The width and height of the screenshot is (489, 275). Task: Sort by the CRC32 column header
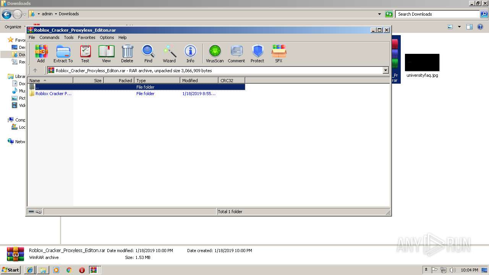(x=232, y=80)
